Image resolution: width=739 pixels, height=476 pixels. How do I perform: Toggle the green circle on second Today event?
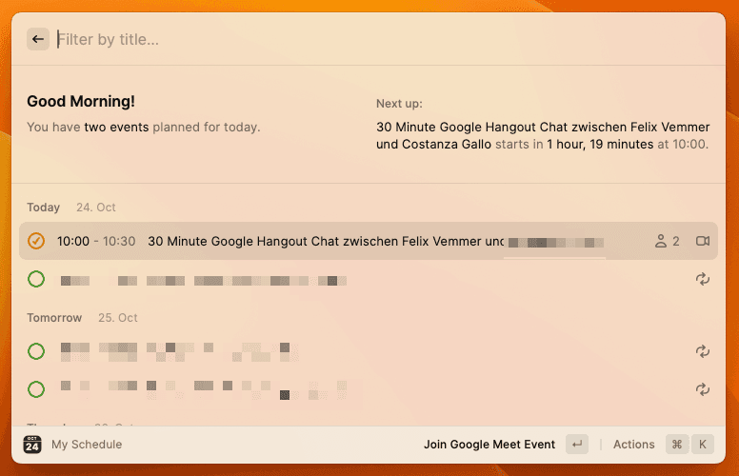(36, 279)
